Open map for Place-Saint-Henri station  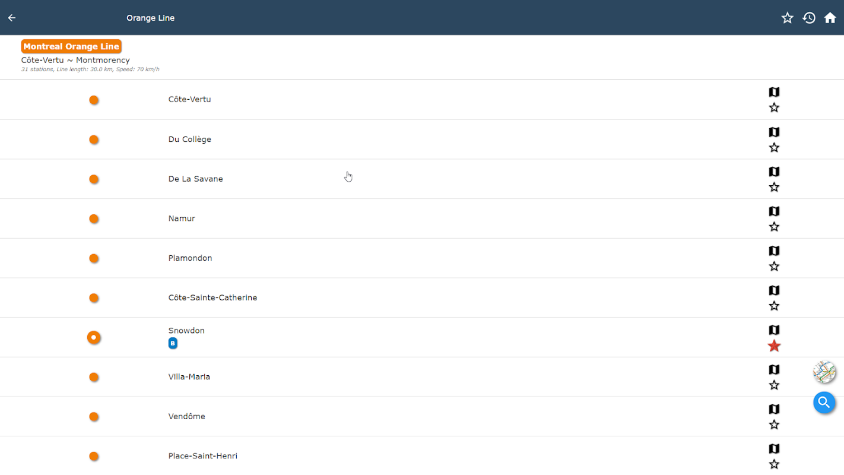(774, 448)
